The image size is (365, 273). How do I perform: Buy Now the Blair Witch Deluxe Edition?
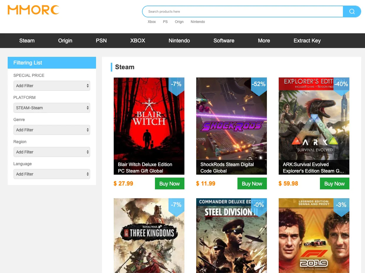pos(170,183)
